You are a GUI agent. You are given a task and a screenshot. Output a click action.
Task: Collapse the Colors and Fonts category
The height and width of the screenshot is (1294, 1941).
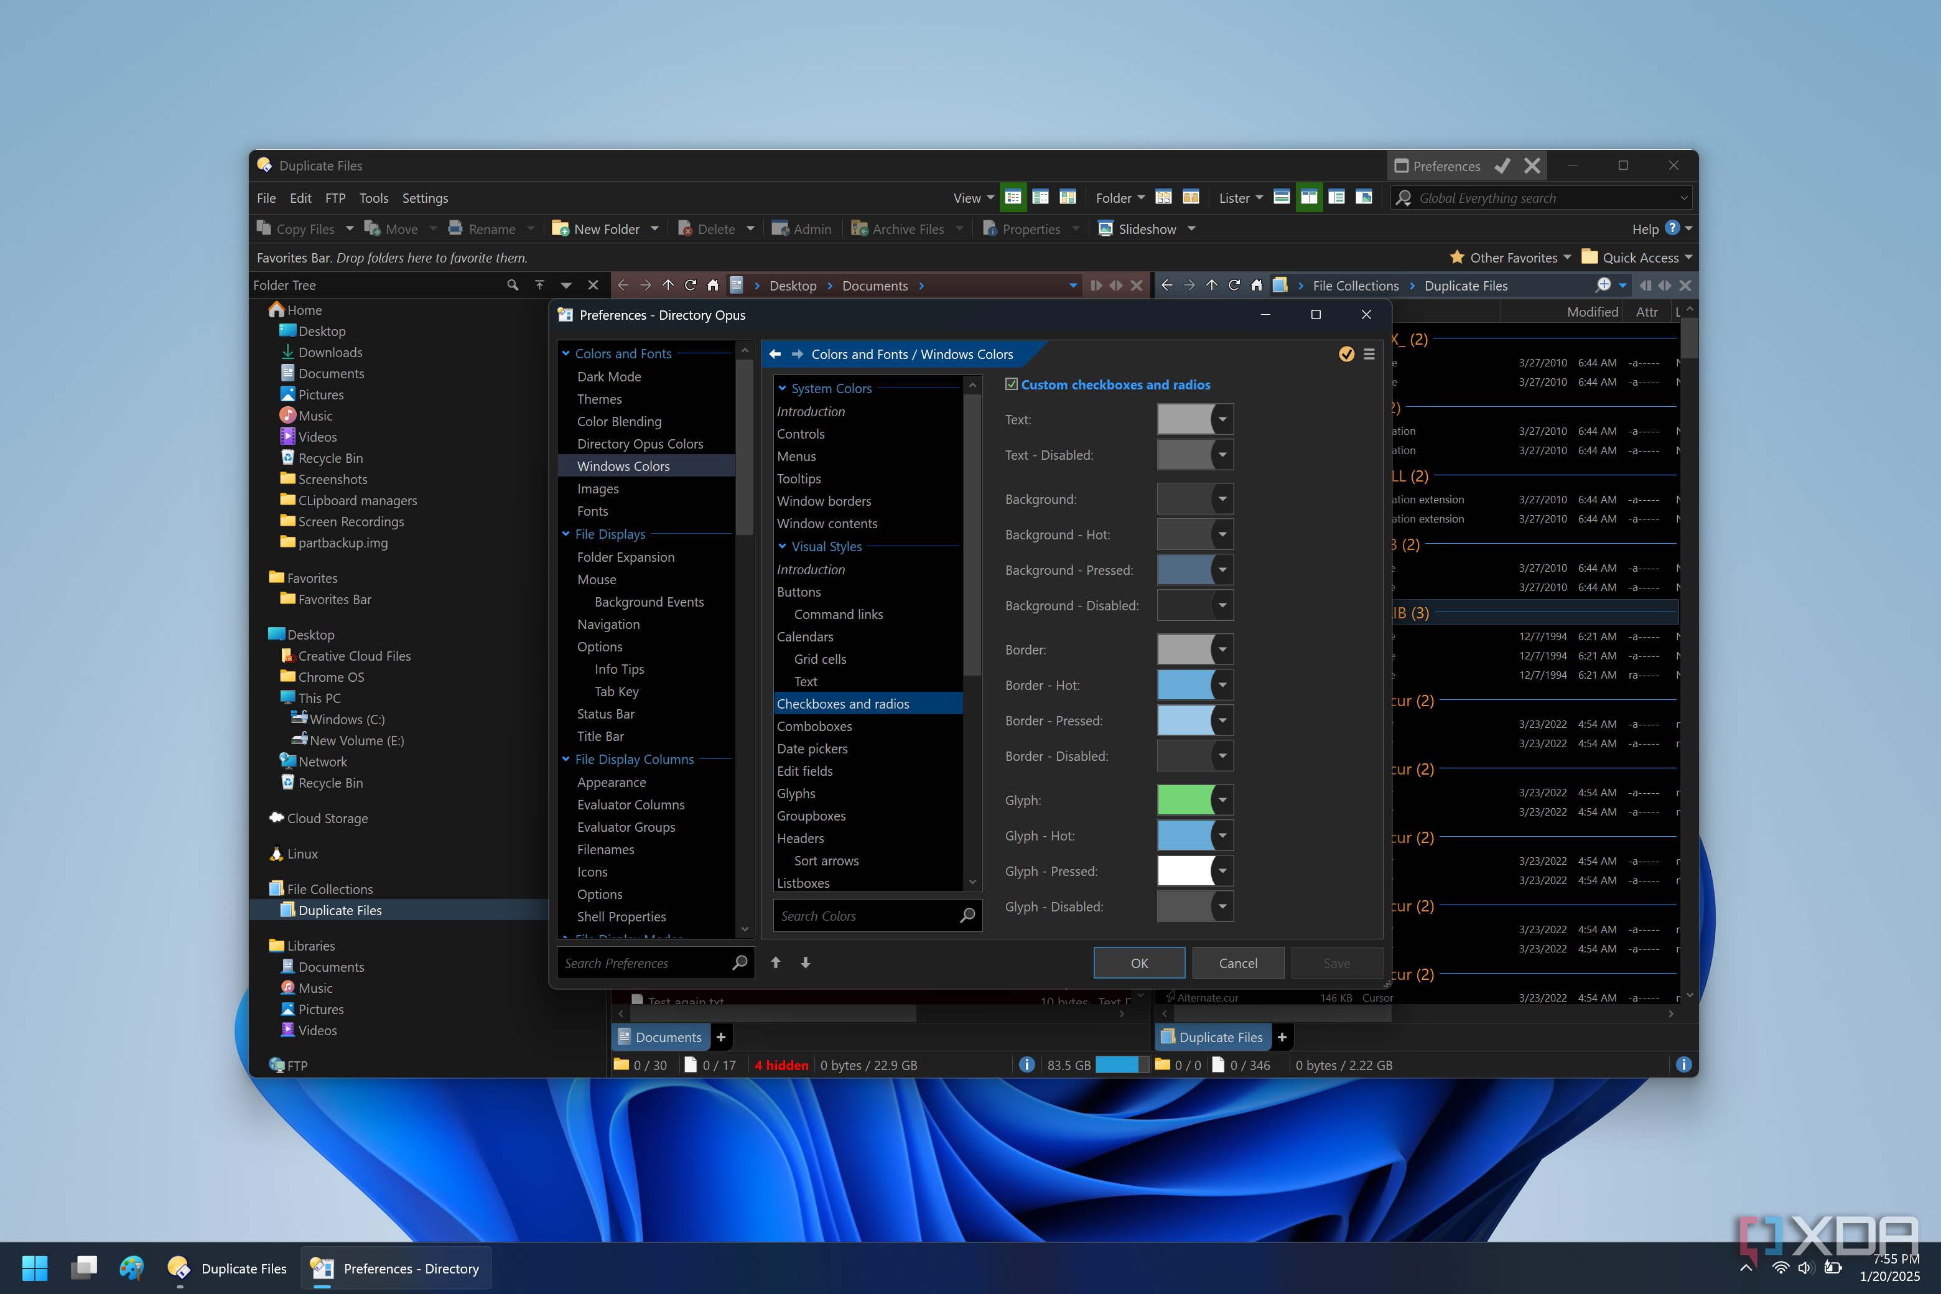(x=566, y=353)
